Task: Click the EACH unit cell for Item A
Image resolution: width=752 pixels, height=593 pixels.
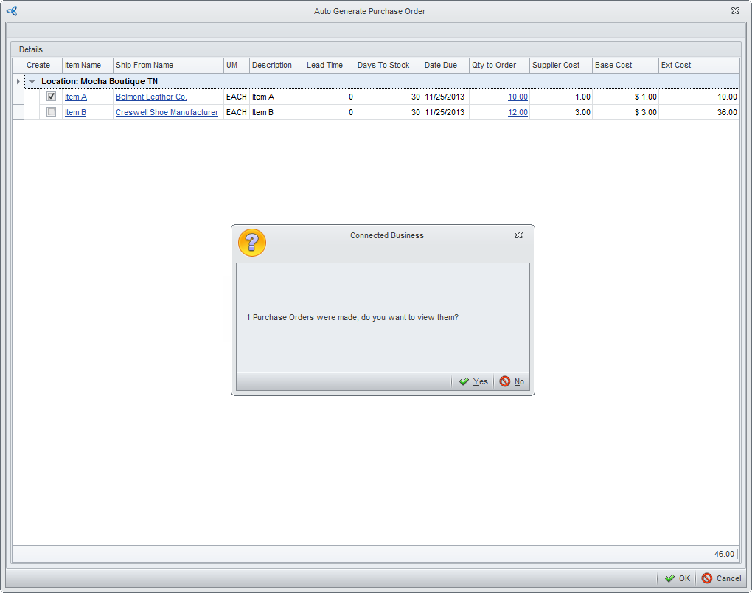Action: pos(237,97)
